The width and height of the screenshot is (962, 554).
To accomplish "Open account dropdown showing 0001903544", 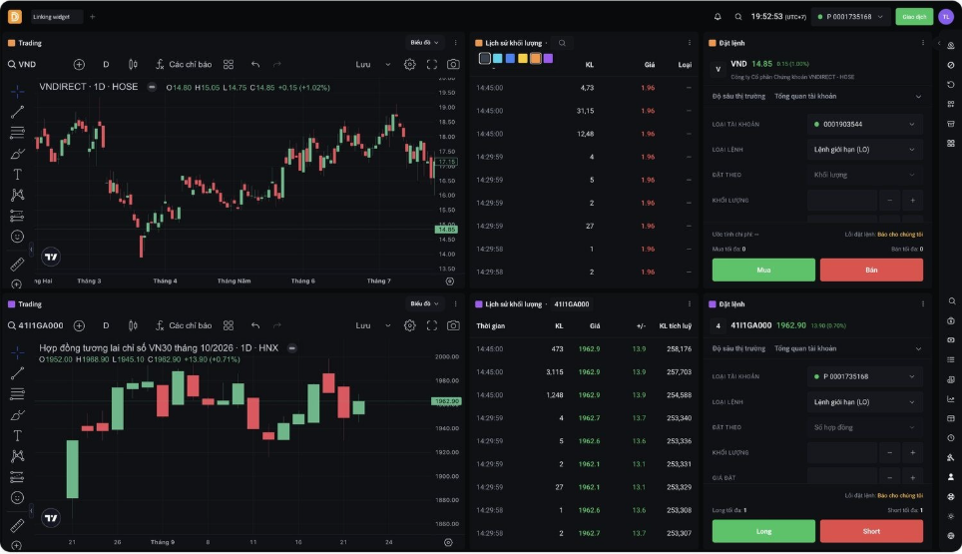I will coord(864,125).
